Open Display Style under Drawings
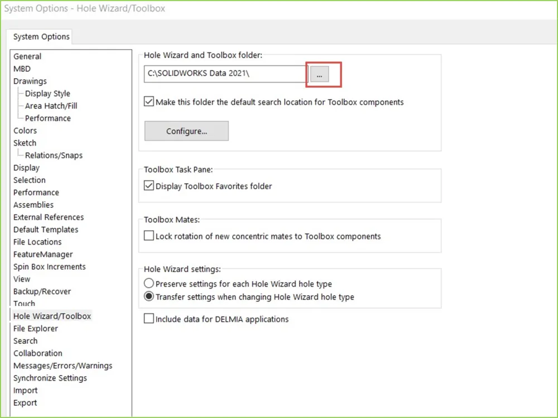 47,94
